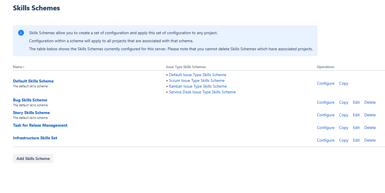Configure the Story Skills Scheme
The image size is (385, 193).
pyautogui.click(x=326, y=115)
